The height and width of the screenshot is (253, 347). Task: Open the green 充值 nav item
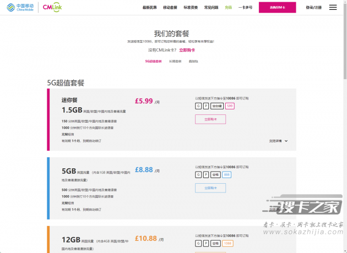point(229,8)
